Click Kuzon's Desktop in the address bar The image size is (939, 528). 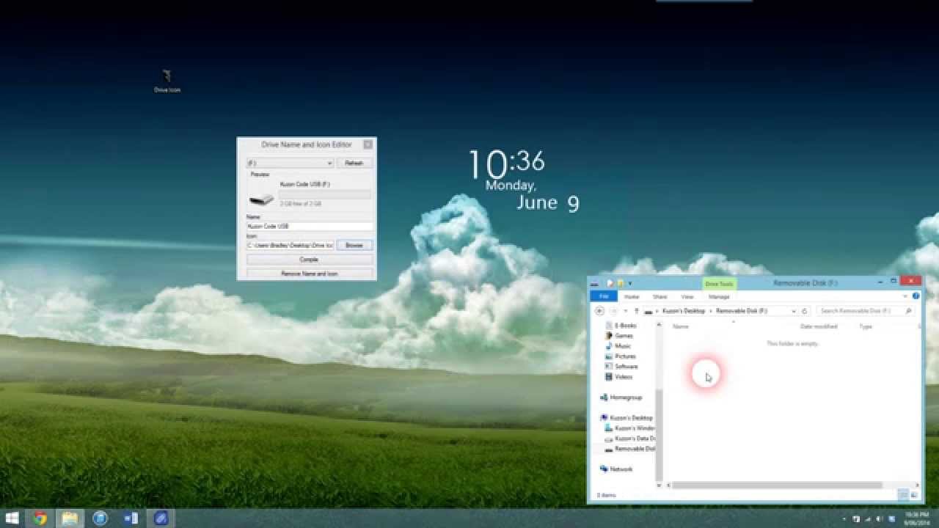(x=684, y=311)
